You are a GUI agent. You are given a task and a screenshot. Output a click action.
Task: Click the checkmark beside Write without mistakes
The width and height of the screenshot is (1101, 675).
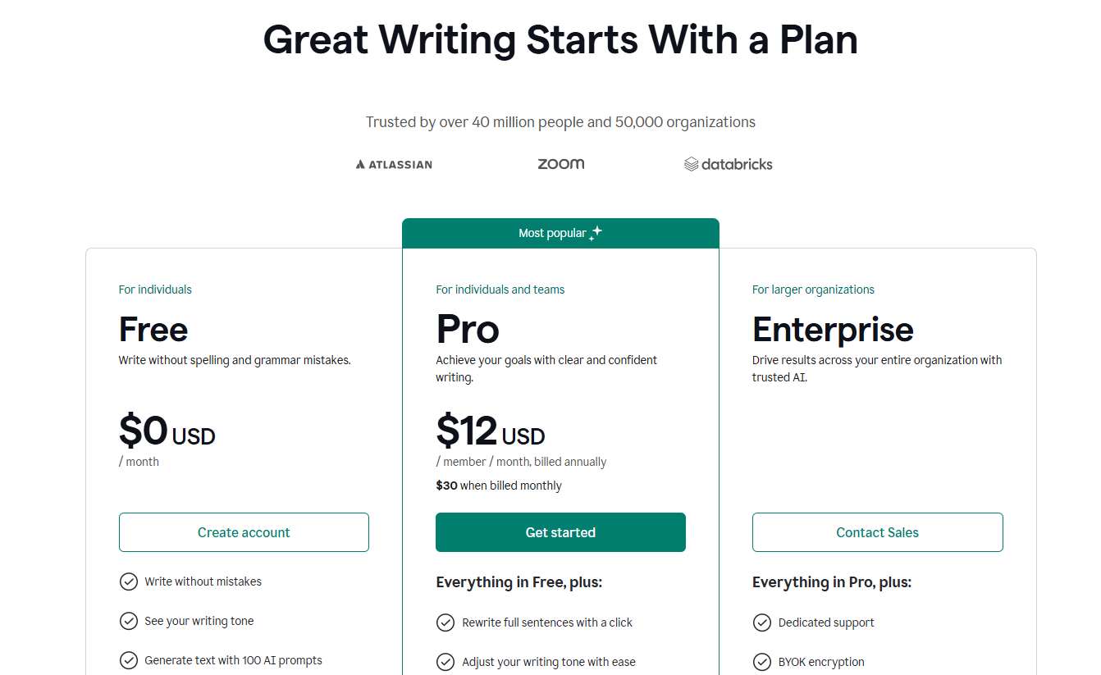[129, 581]
